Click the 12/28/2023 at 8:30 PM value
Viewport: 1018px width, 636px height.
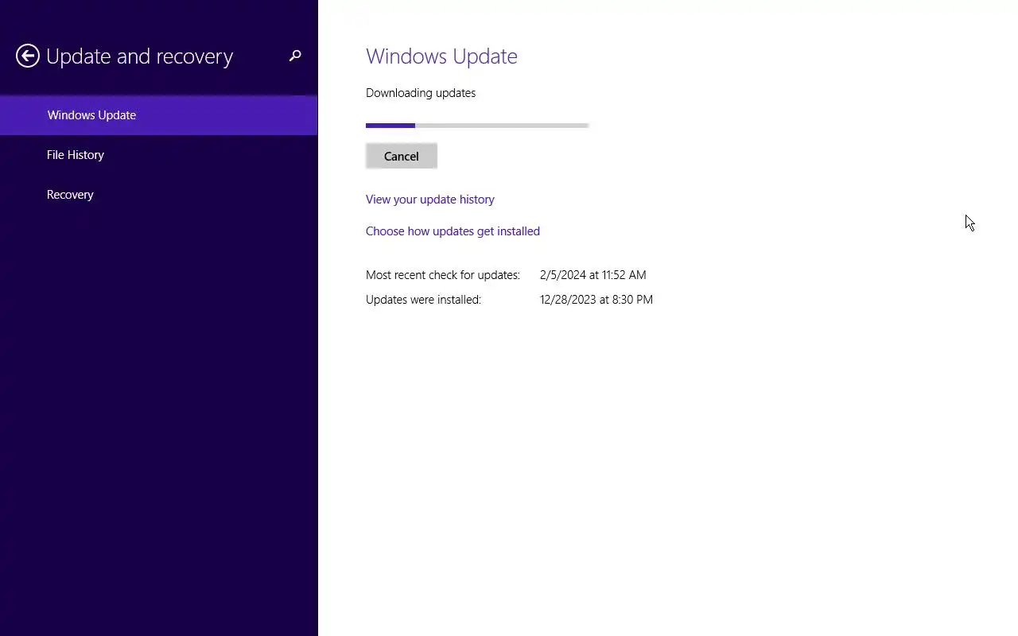tap(596, 300)
